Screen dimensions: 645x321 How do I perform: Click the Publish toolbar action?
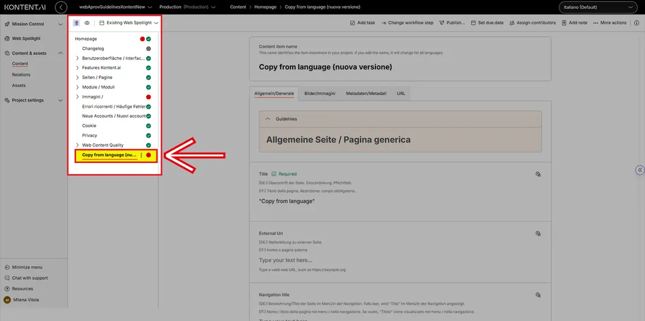pyautogui.click(x=452, y=23)
